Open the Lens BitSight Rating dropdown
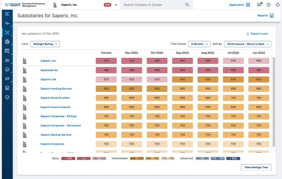282x179 pixels. pyautogui.click(x=45, y=44)
